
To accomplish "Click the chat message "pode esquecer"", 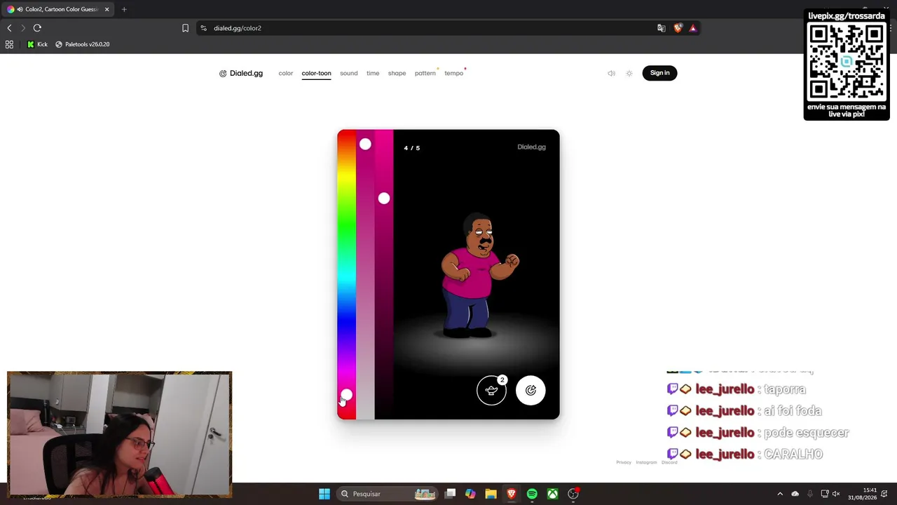I will pyautogui.click(x=807, y=433).
